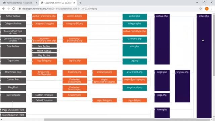Screen dimensions: 215x121
Task: Open a new tab with the plus icon
Action: 80,3
